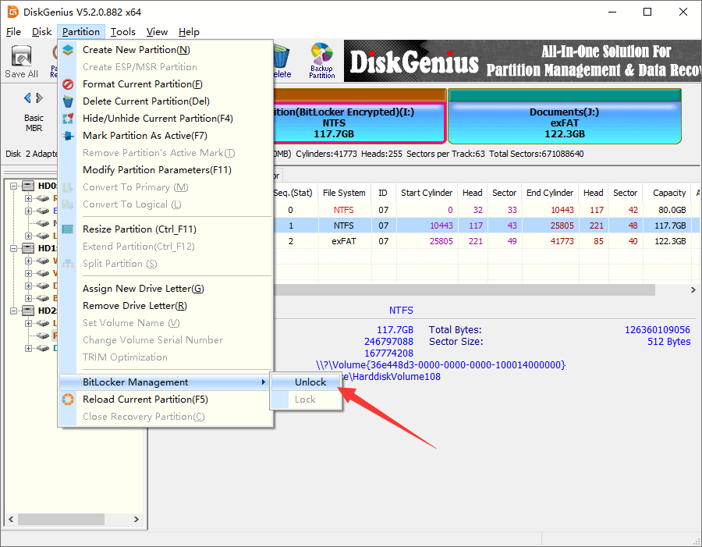Collapse the HD1 disk tree node

[15, 248]
